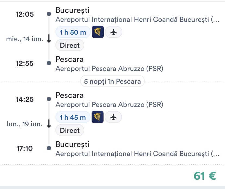Click the Direct badge on the return flight
This screenshot has height=189, width=225.
coord(70,130)
